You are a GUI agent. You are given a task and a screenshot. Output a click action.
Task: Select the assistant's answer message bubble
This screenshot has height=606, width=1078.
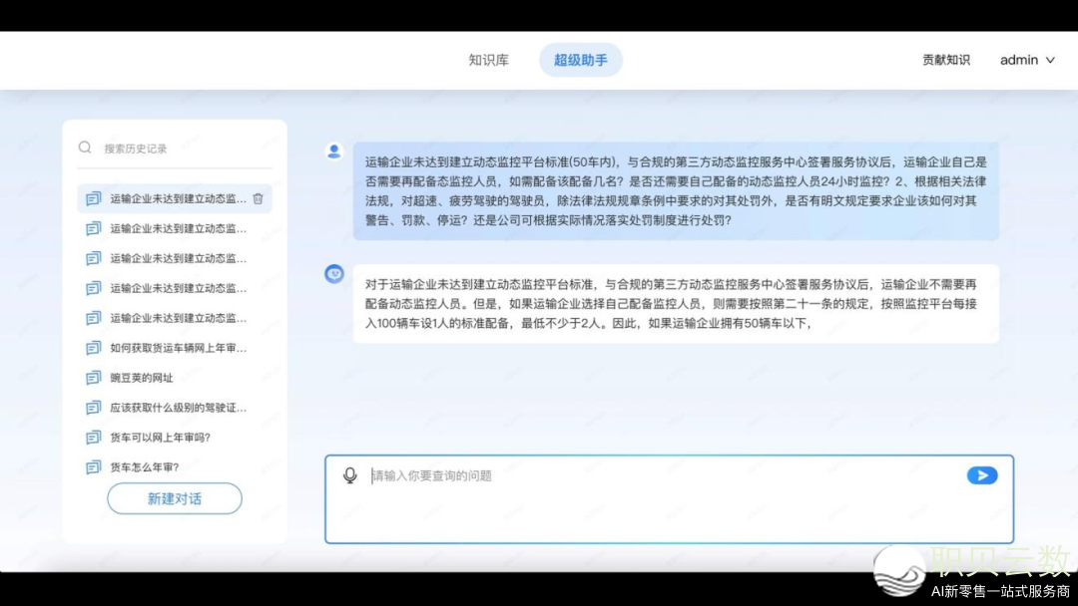coord(676,303)
